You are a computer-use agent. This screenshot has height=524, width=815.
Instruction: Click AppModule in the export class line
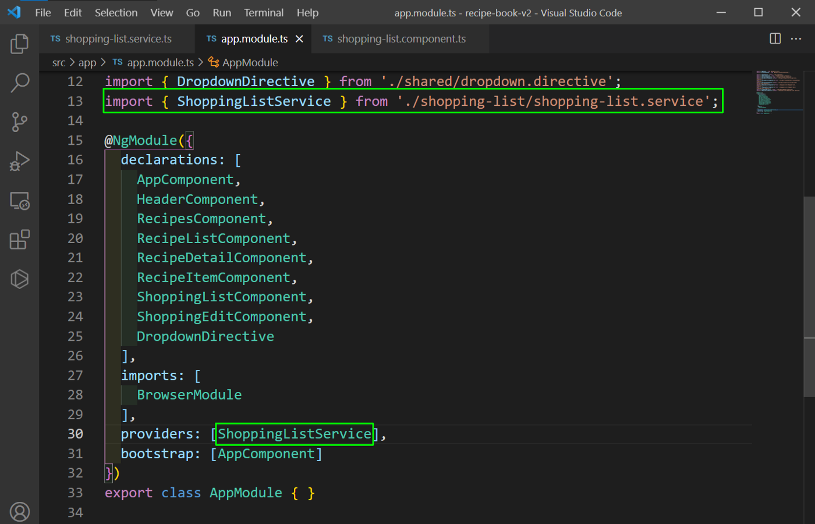[x=246, y=493]
